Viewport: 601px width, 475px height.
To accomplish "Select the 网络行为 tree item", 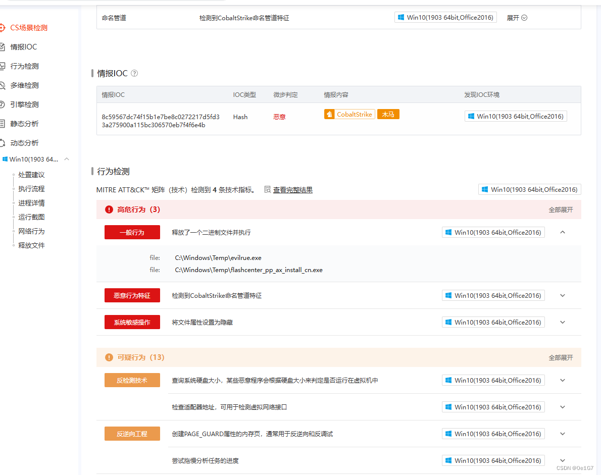I will tap(31, 231).
